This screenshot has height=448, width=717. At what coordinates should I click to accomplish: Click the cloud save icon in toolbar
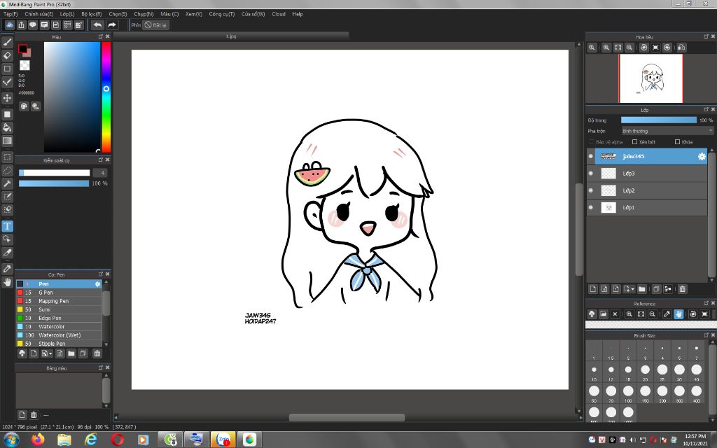tap(10, 24)
